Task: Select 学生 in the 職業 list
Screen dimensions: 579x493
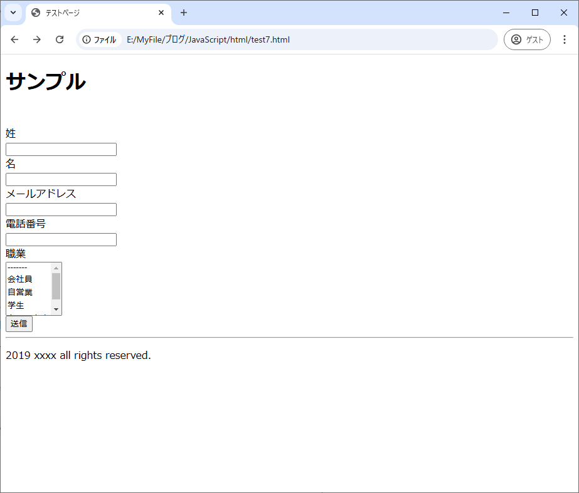Action: (x=29, y=305)
